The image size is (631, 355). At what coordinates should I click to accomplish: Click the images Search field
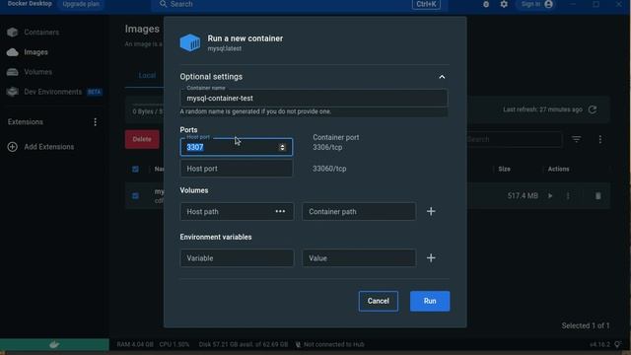pos(513,139)
